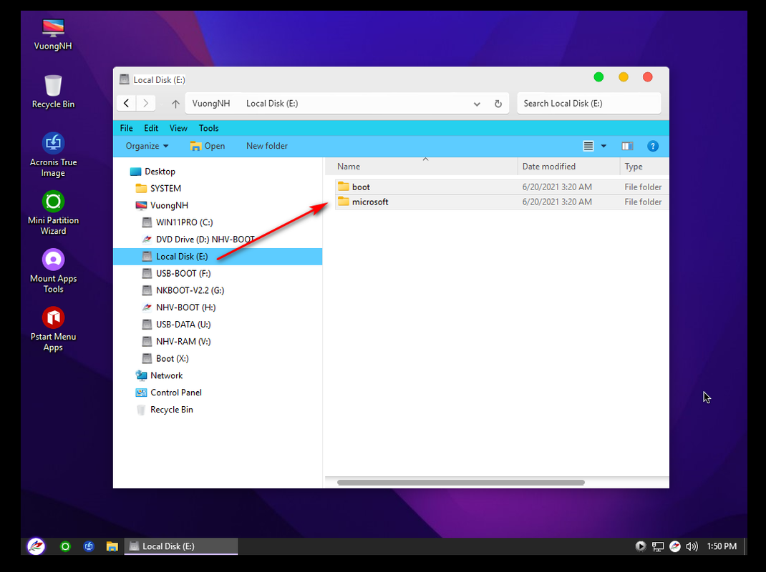This screenshot has height=572, width=766.
Task: Open Mini Partition Wizard green taskbar icon
Action: coord(65,546)
